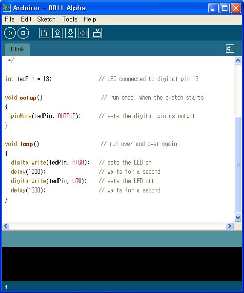
Task: Click 'pinMode' function call
Action: tap(21, 116)
